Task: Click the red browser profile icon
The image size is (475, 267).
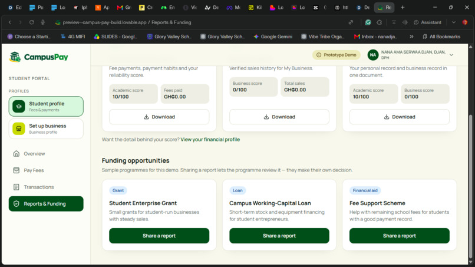Action: click(x=465, y=22)
